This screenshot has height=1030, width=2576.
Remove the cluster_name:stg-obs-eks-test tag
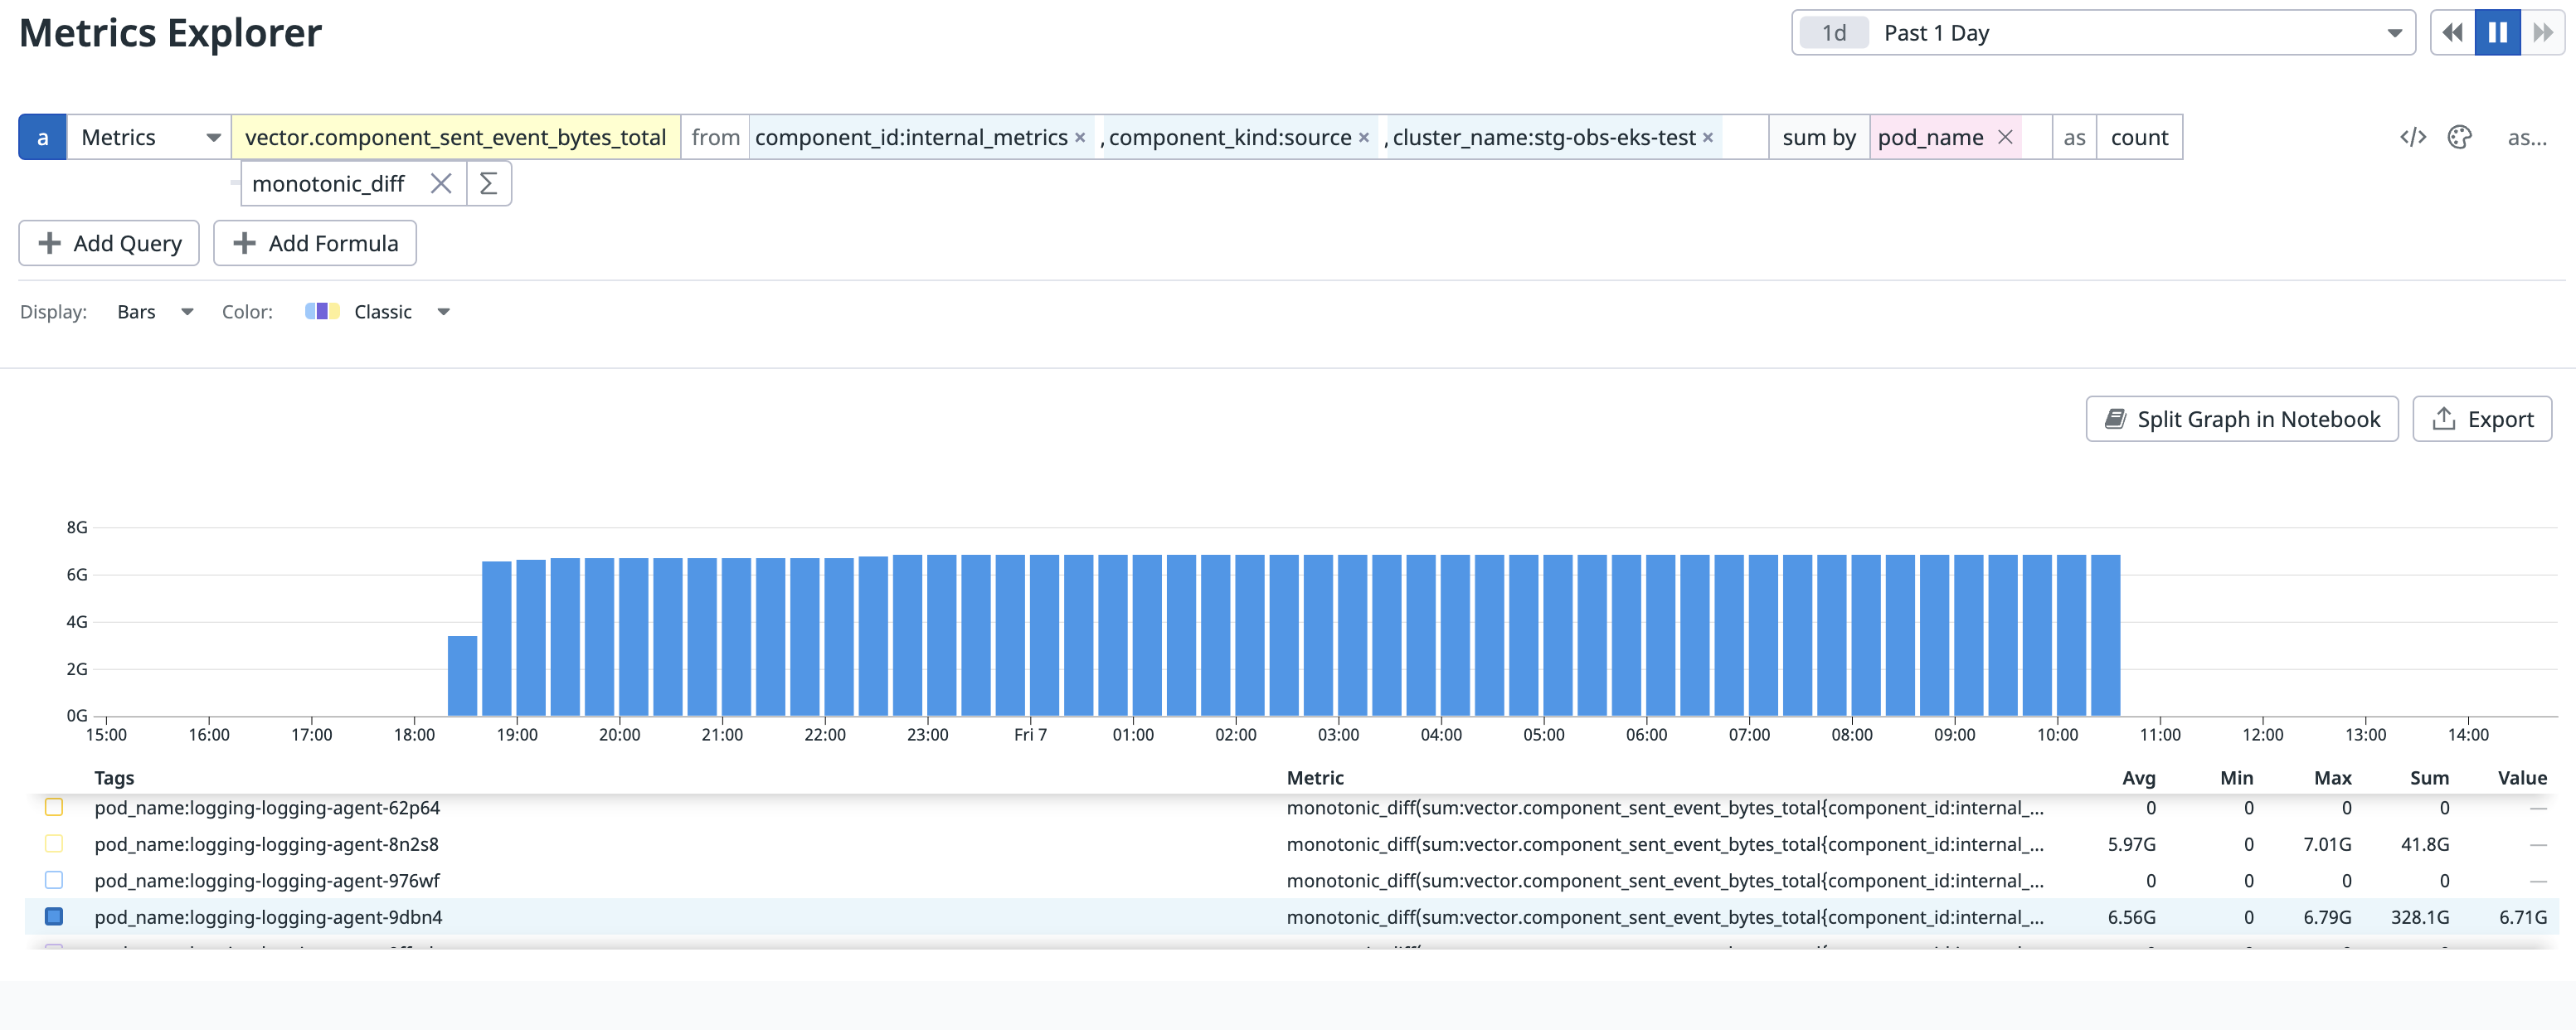point(1707,137)
